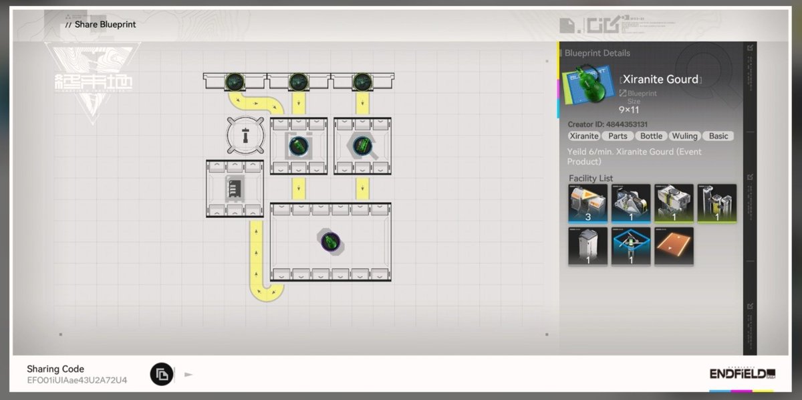802x400 pixels.
Task: Select the round tower facility on the grid
Action: tap(245, 136)
